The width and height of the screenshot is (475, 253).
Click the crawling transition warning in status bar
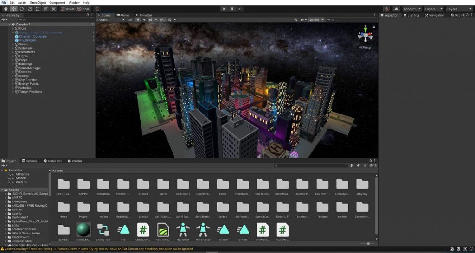[98, 249]
